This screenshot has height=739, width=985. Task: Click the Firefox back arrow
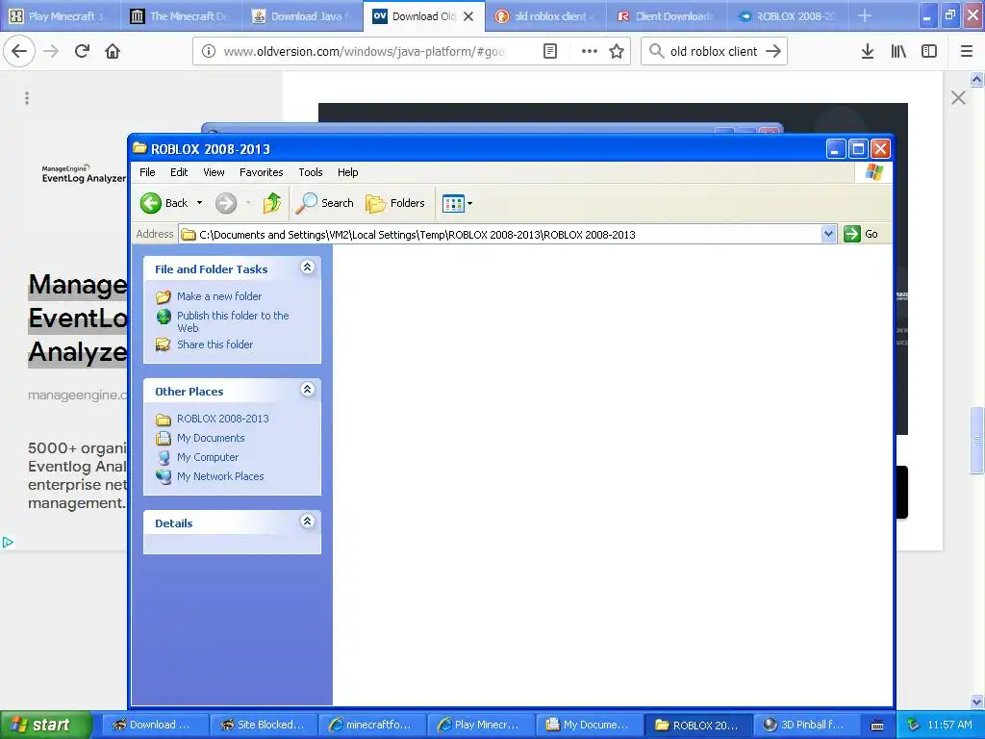[x=19, y=51]
